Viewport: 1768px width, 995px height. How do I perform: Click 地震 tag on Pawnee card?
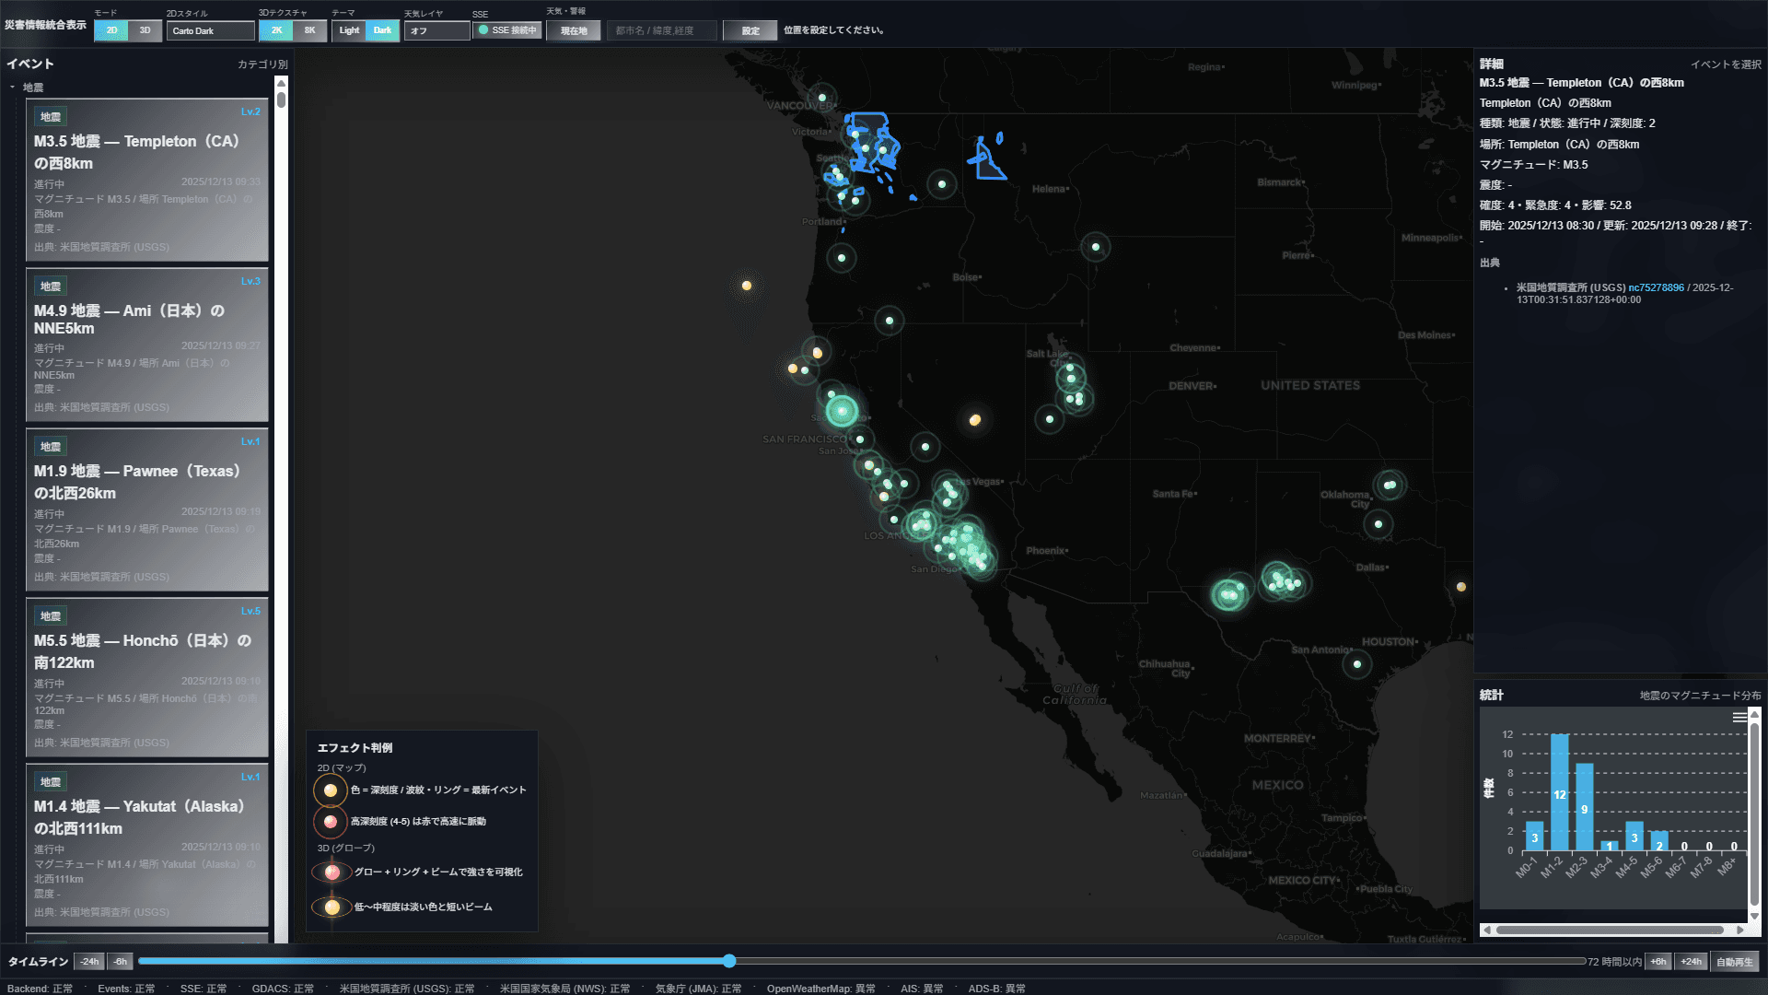(51, 447)
